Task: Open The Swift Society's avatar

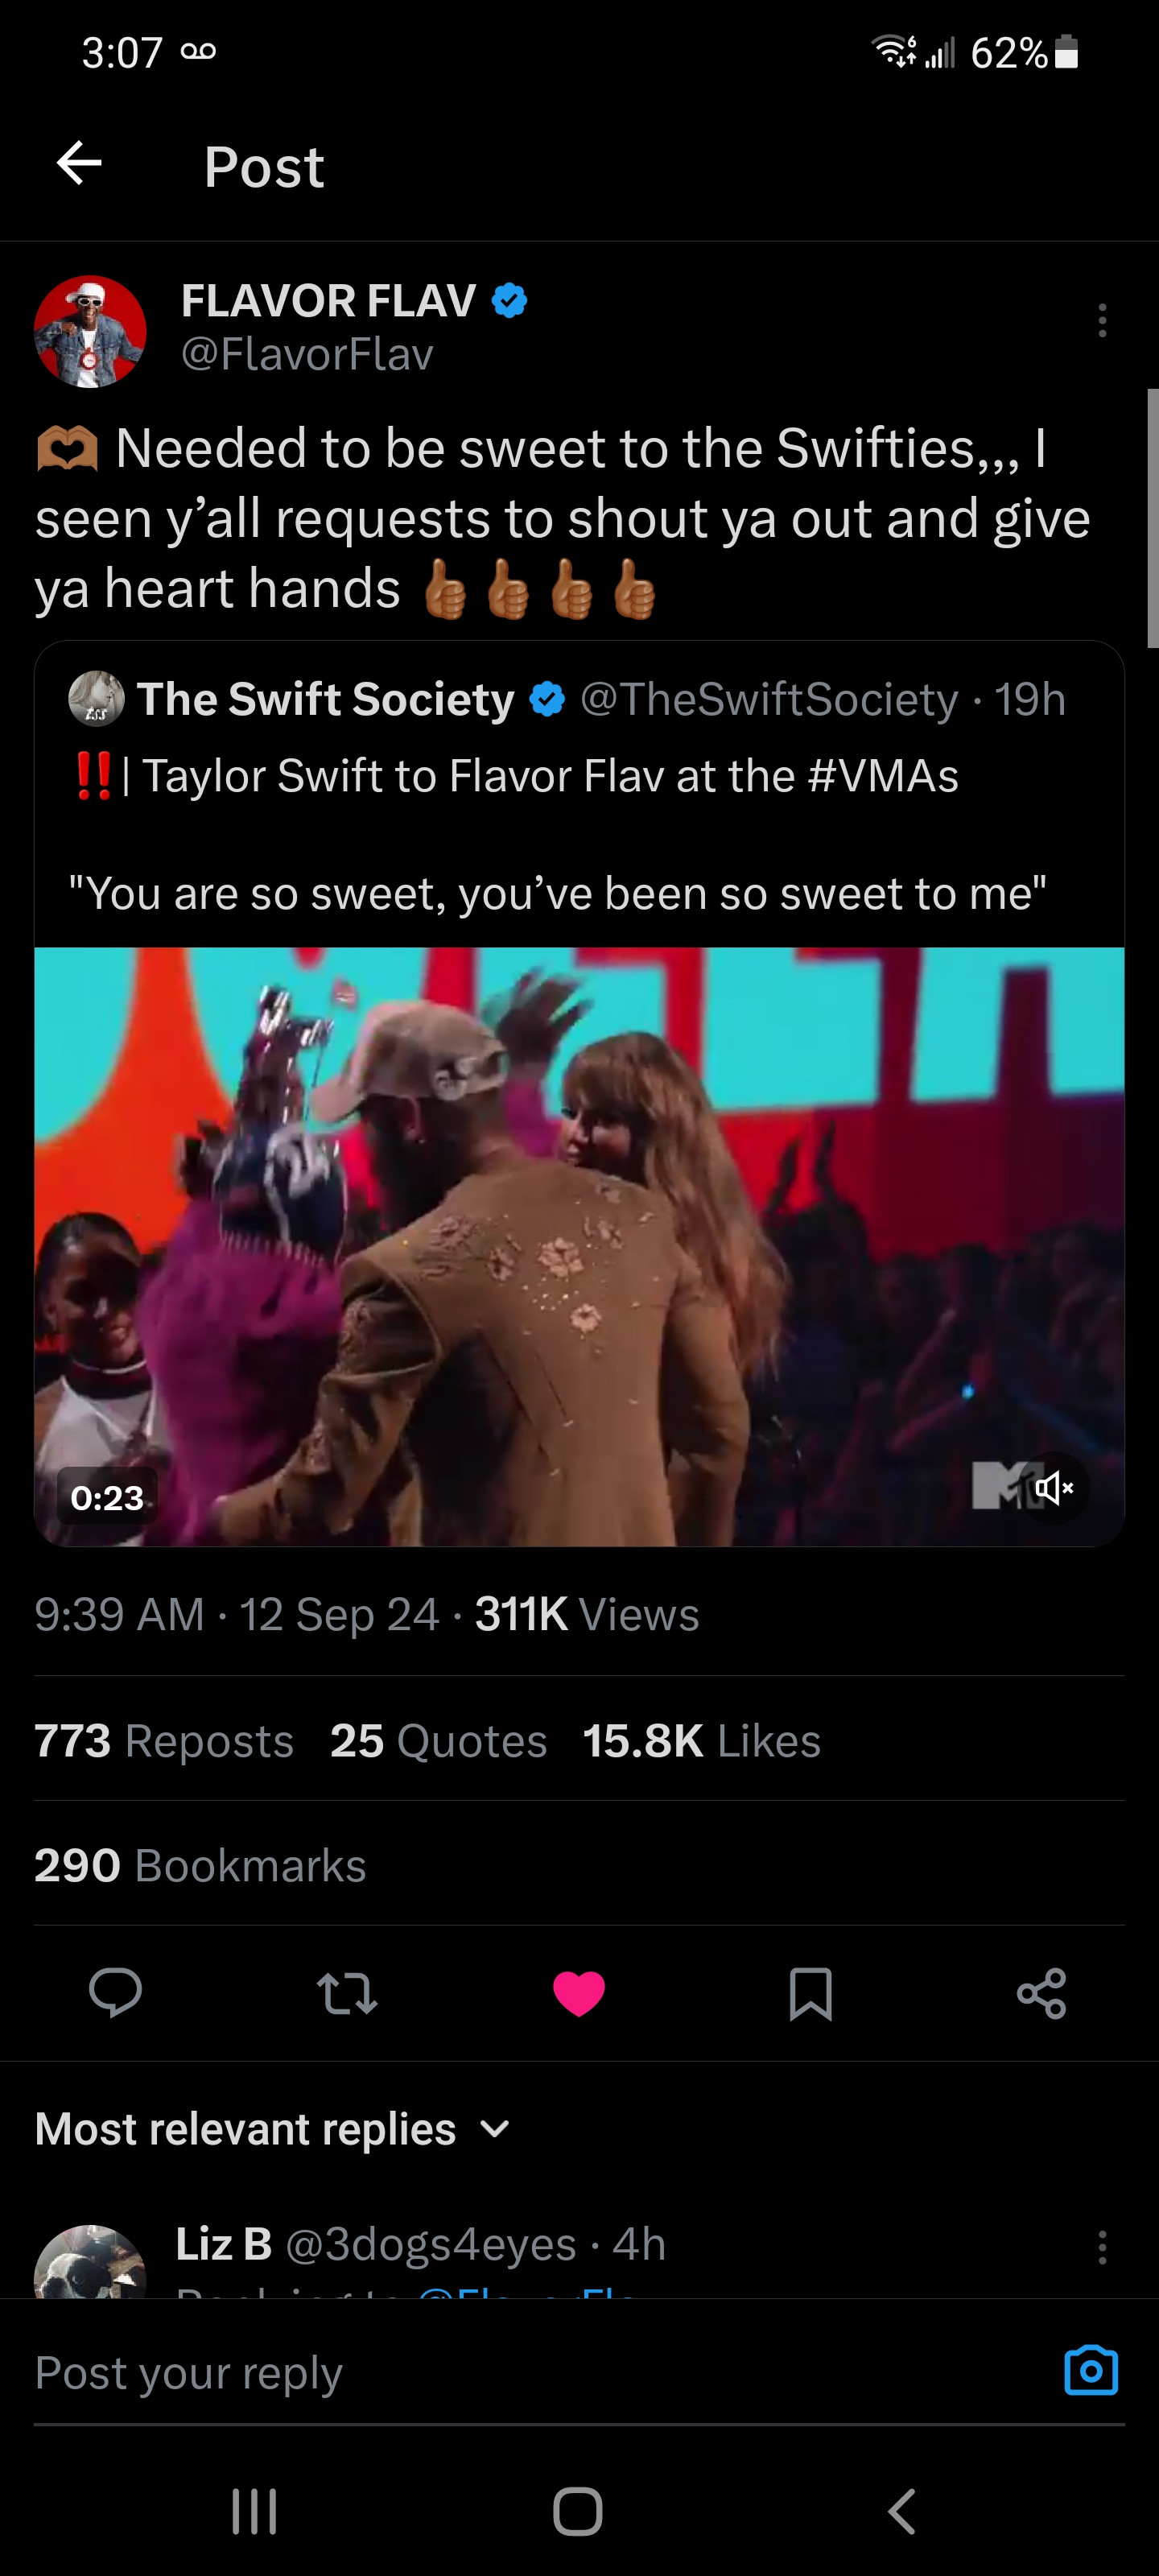Action: point(96,699)
